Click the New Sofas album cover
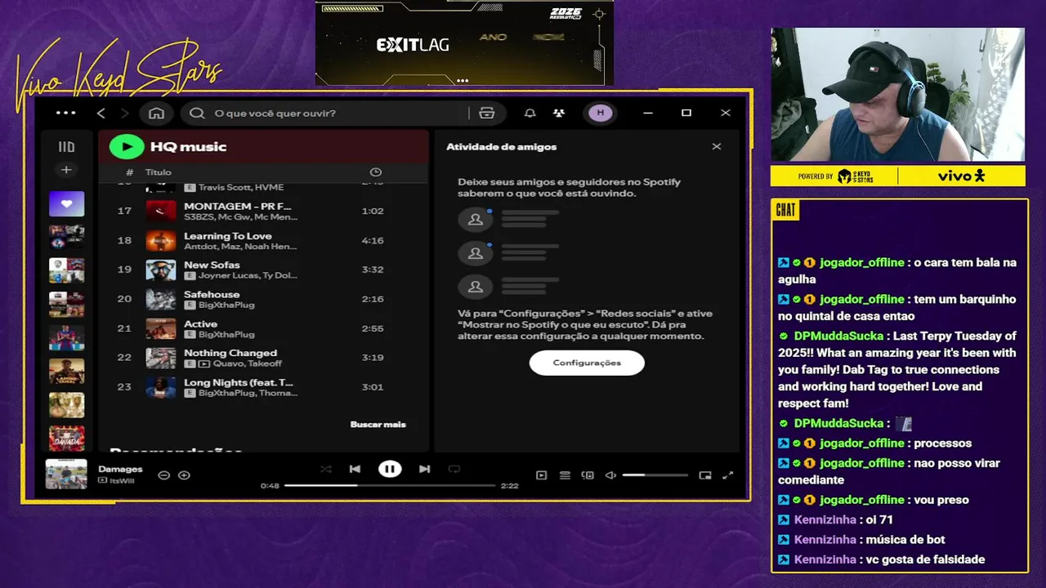 (x=161, y=269)
